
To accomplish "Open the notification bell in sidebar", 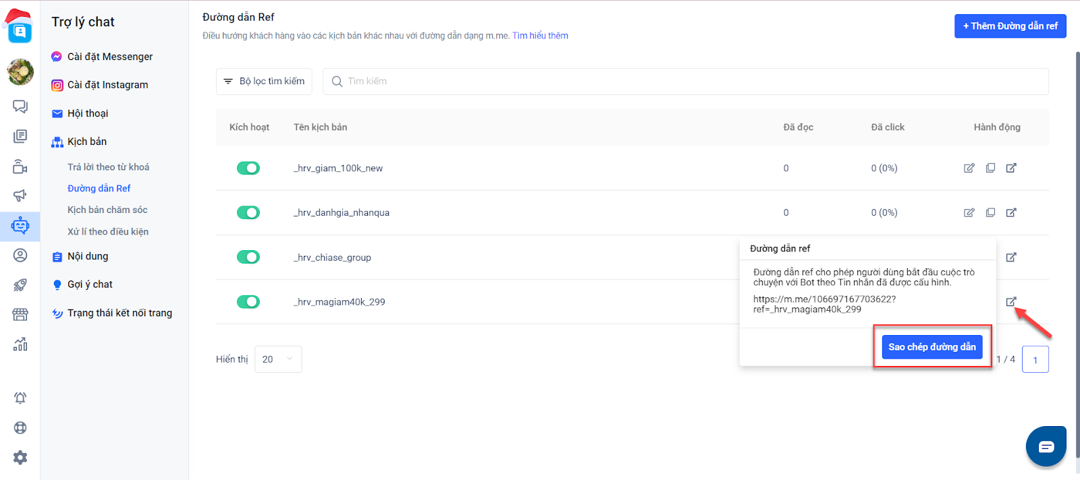I will [20, 398].
